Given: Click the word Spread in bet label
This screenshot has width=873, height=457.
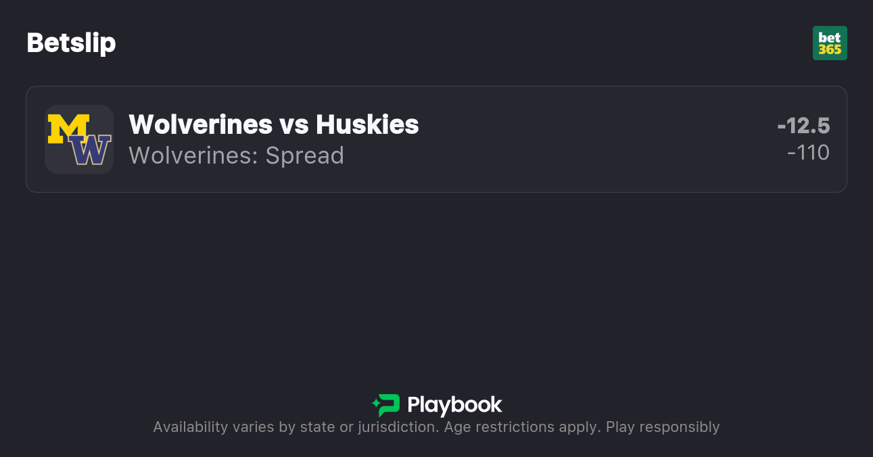Looking at the screenshot, I should [x=304, y=155].
